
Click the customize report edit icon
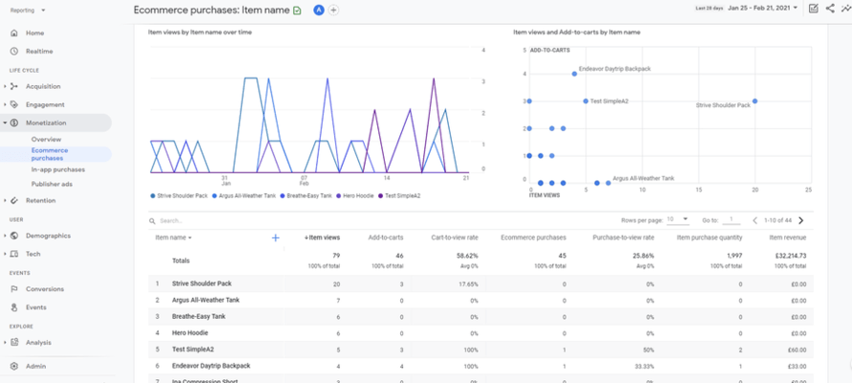click(x=813, y=9)
